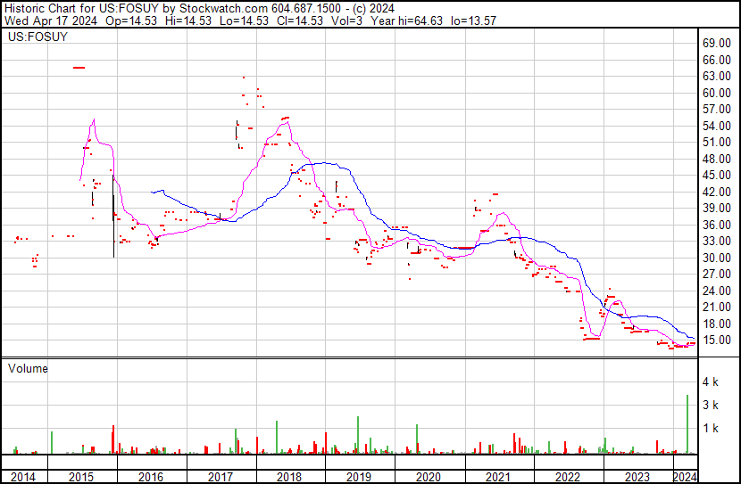The width and height of the screenshot is (741, 484).
Task: Click the 4 k volume axis label
Action: 710,381
